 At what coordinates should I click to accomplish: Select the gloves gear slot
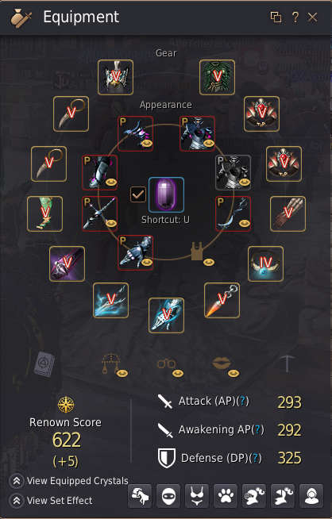(288, 213)
